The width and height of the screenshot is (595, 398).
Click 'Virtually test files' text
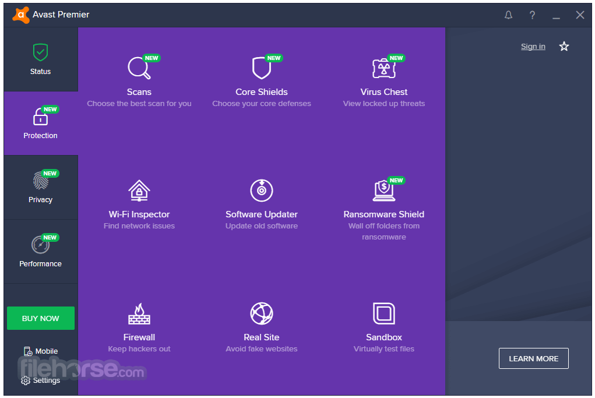pyautogui.click(x=383, y=348)
